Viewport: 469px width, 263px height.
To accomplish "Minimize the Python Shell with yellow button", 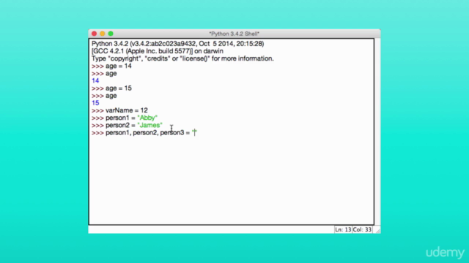I will tap(103, 34).
